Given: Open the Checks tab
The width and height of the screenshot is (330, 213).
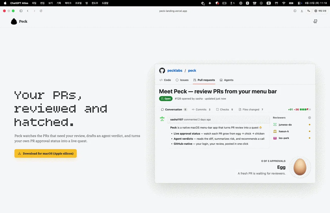Looking at the screenshot, I should [225, 109].
